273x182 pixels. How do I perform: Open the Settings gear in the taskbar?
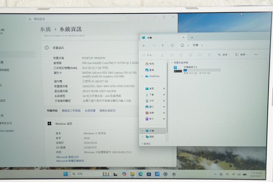[x=165, y=174]
